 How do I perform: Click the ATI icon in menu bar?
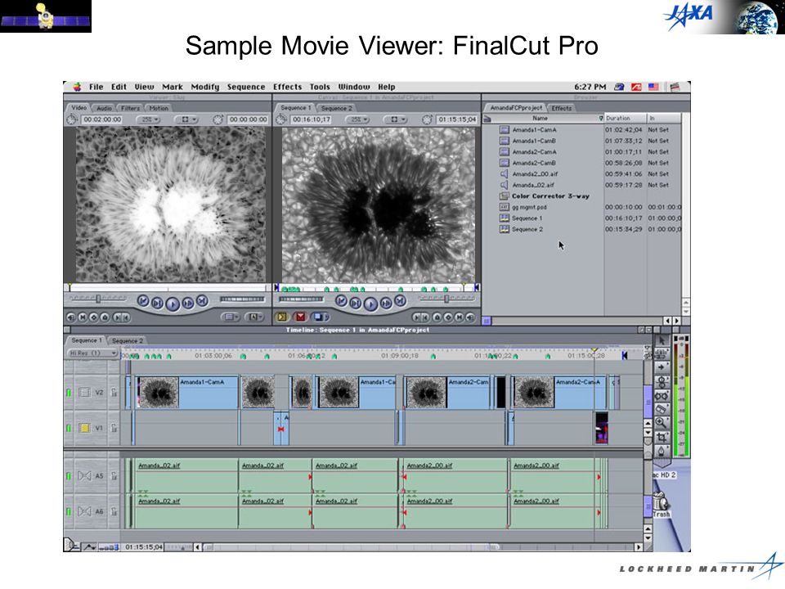coord(636,87)
